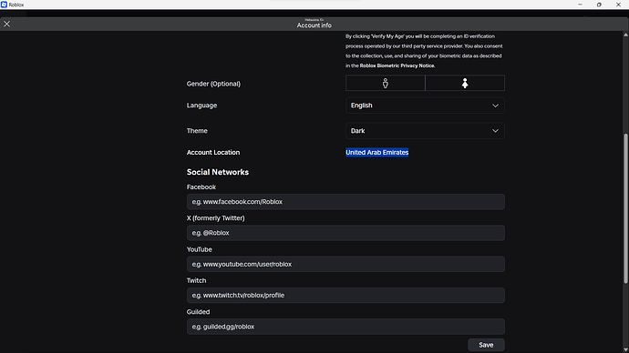This screenshot has width=629, height=353.
Task: Select the male gender icon
Action: [385, 84]
